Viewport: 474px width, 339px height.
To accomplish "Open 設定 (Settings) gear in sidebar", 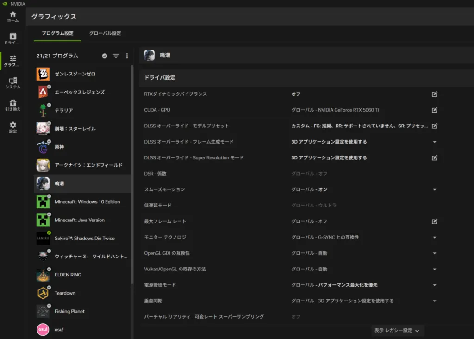I will pos(12,127).
